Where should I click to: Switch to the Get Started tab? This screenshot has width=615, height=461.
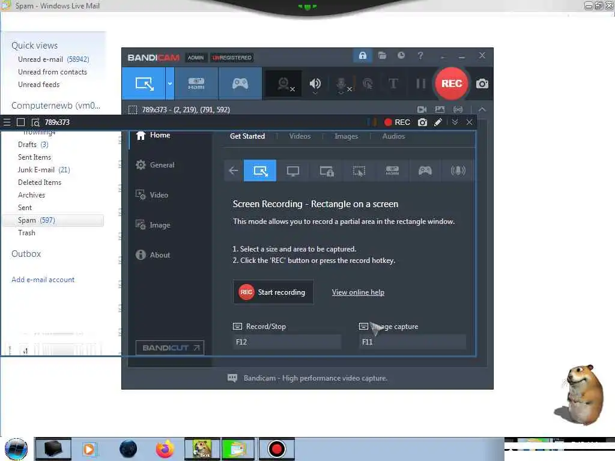(x=247, y=136)
